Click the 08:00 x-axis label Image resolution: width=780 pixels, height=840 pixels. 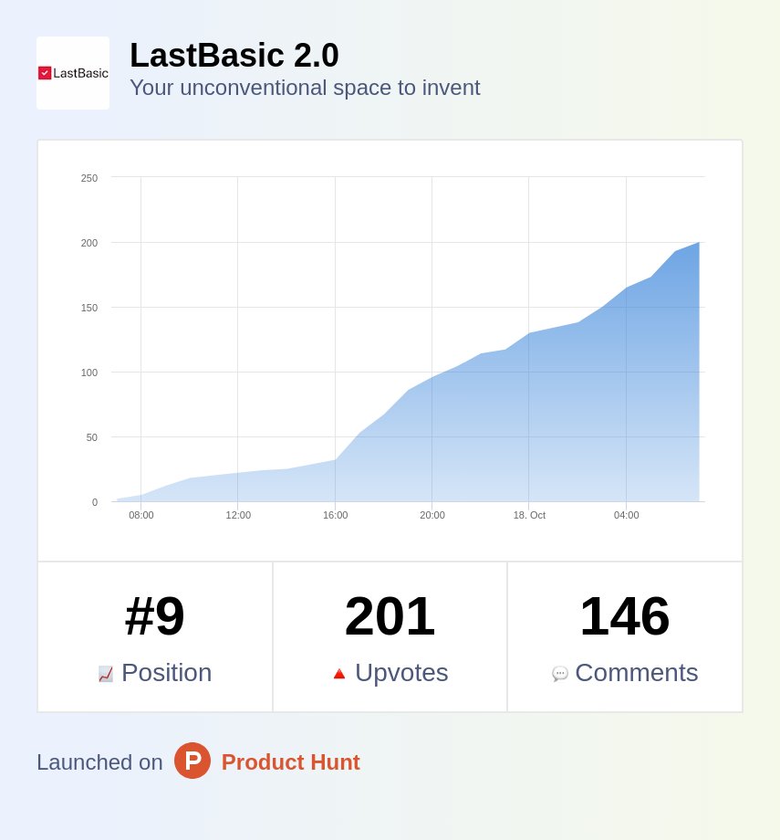(x=141, y=515)
